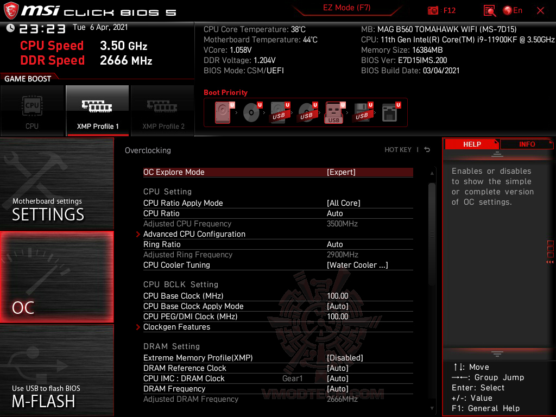Viewport: 556px width, 417px height.
Task: Edit CPU PEG/DMI Clock (MHz) value
Action: pos(278,317)
